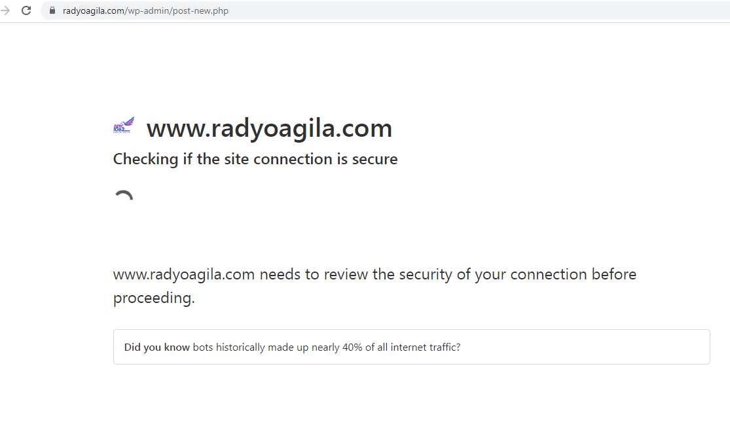Click the Radyo Agila bird logo
Viewport: 730px width, 426px height.
[x=124, y=126]
